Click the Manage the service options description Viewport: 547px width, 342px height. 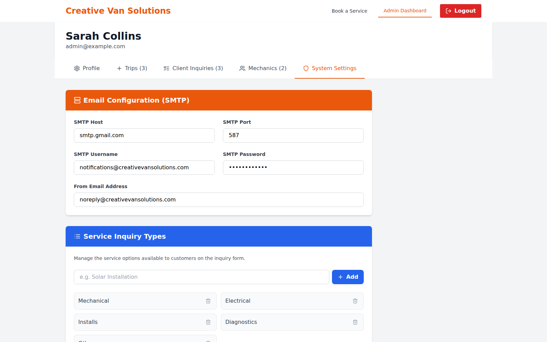pyautogui.click(x=159, y=258)
